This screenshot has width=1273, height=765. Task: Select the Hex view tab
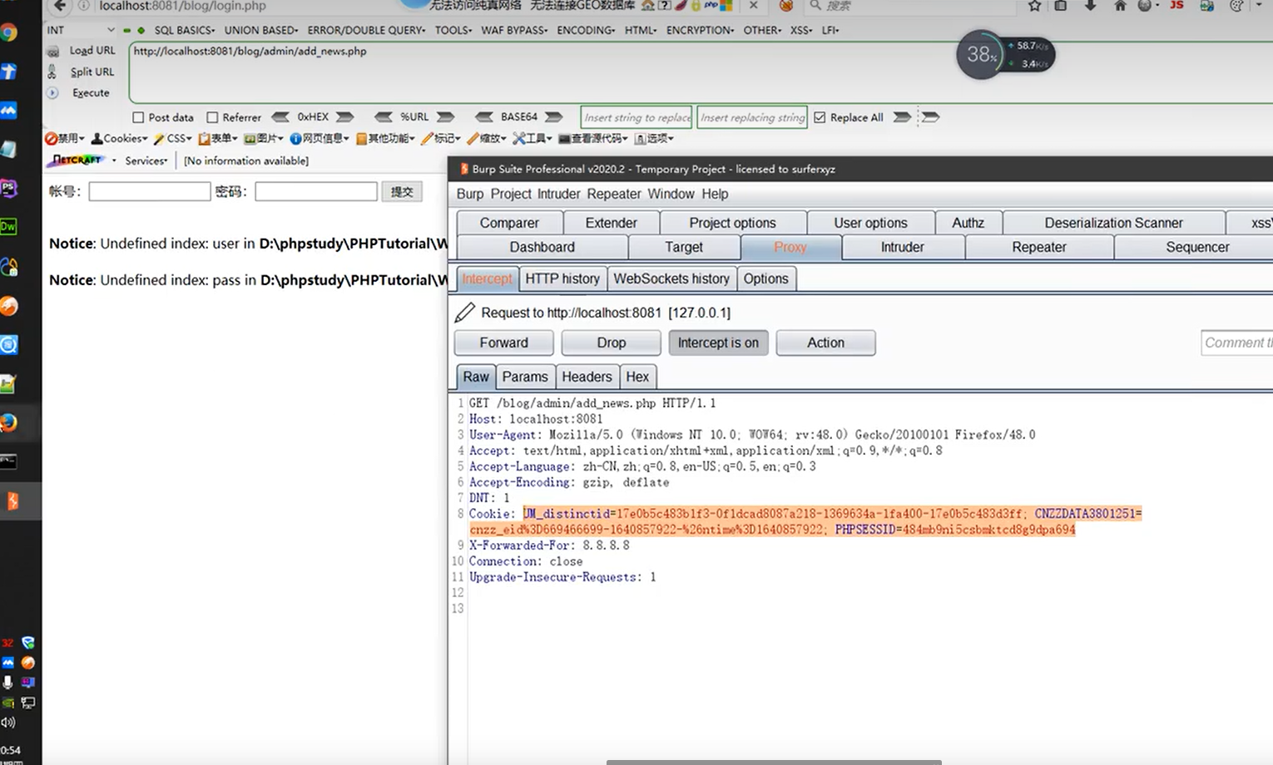(637, 377)
